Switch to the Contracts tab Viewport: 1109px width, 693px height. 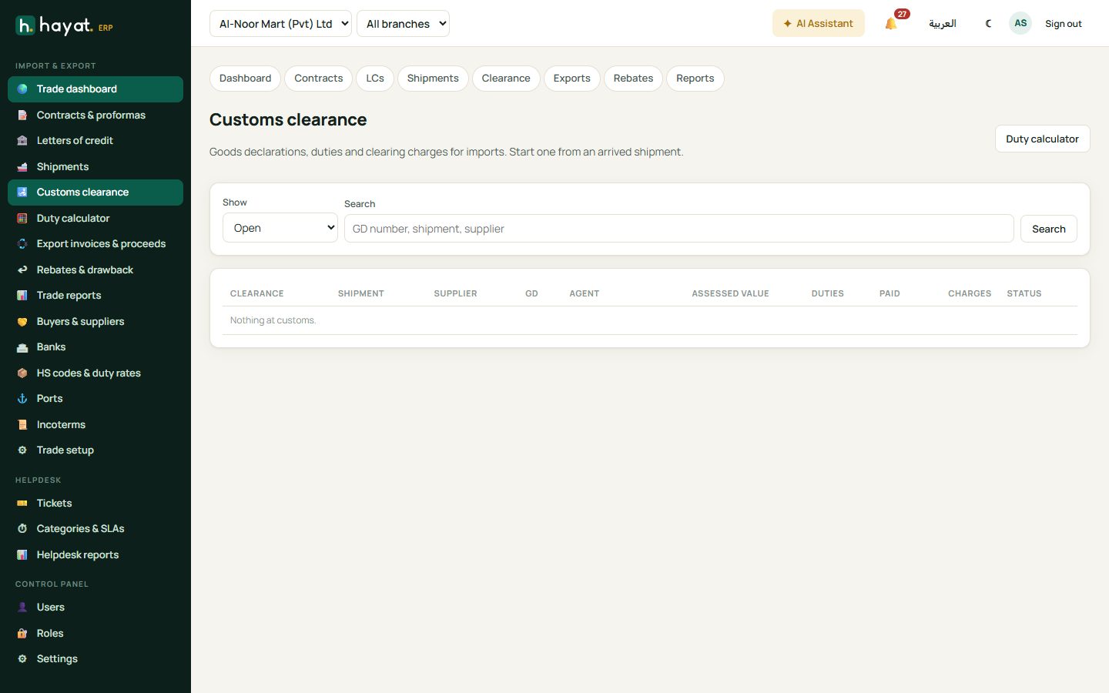319,79
